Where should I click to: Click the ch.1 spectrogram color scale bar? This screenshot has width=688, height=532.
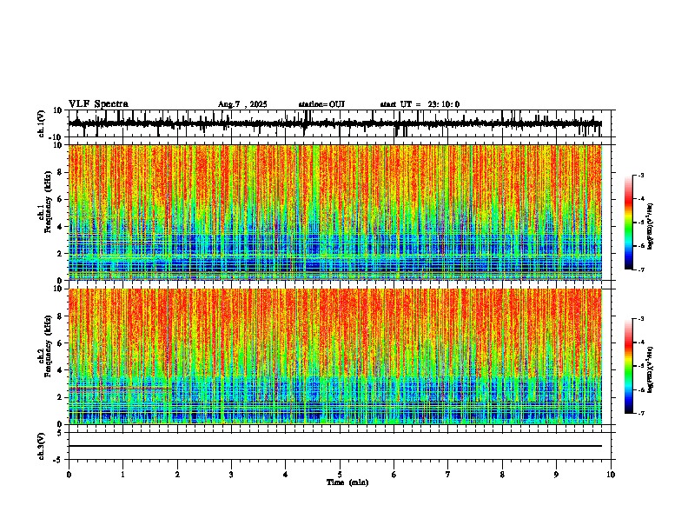pyautogui.click(x=628, y=223)
